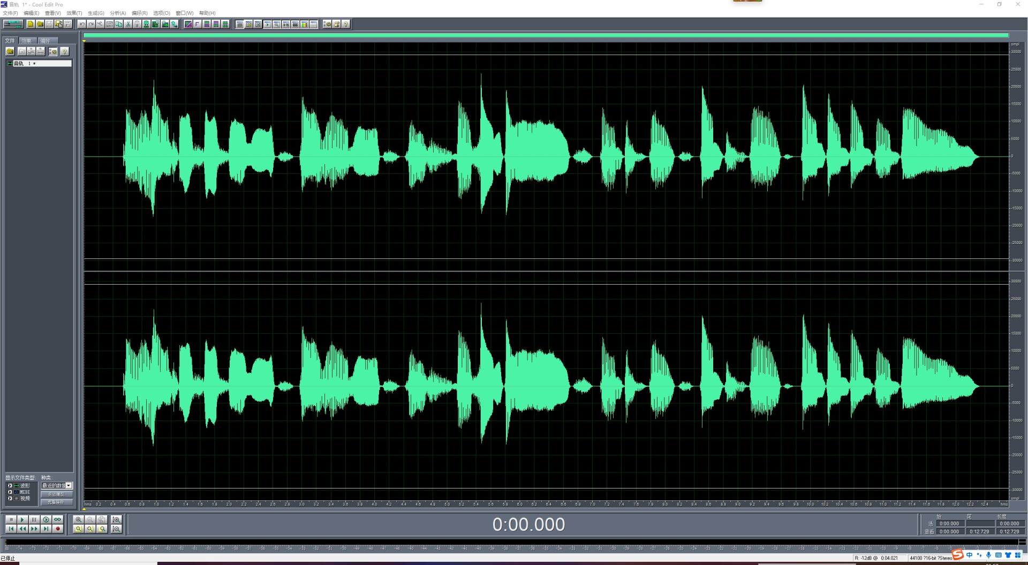Screen dimensions: 1028x565
Task: Pause playback with the pause button
Action: 34,520
